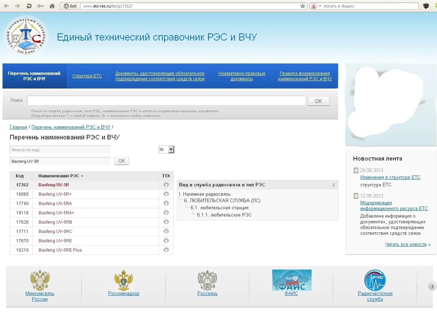The width and height of the screenshot is (437, 314).
Task: Open TTX gear for Baofeng UV-5RC
Action: coord(166,231)
